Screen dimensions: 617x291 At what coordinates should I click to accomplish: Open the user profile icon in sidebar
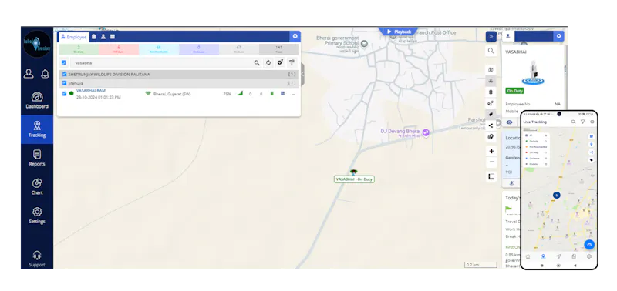click(x=29, y=74)
